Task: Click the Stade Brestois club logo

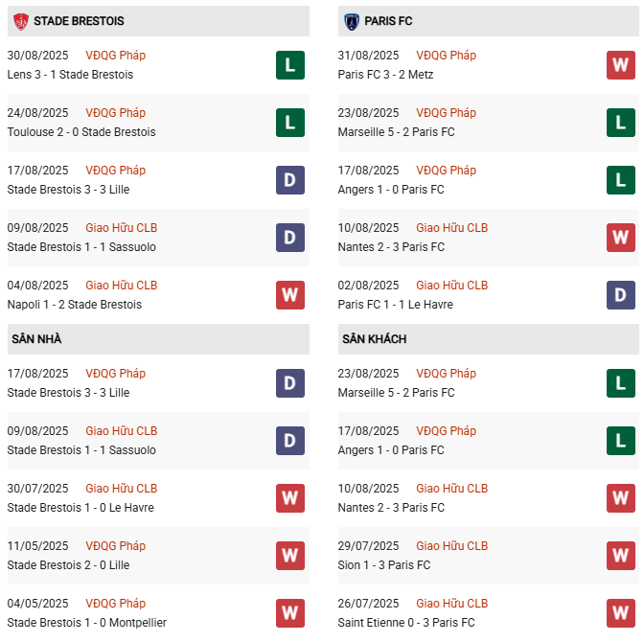Action: (20, 21)
